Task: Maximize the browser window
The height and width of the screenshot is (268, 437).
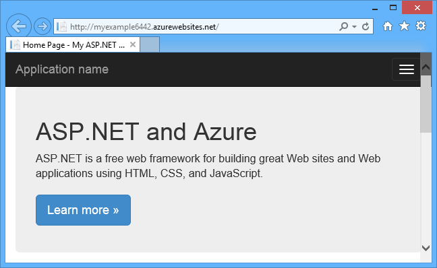Action: [x=393, y=8]
